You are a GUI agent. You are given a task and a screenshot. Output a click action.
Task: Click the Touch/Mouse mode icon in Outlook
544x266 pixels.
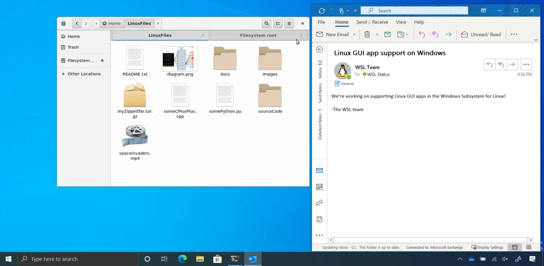point(341,11)
